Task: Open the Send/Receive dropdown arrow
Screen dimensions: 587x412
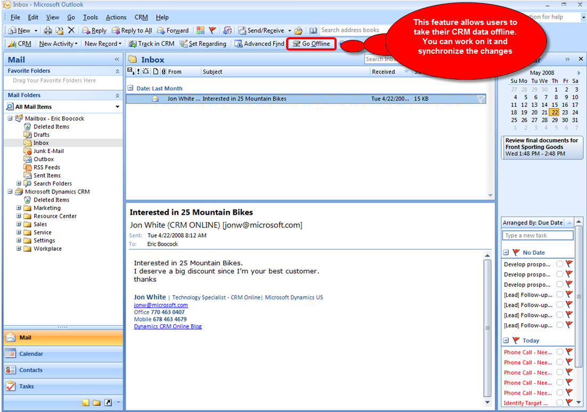Action: point(289,31)
